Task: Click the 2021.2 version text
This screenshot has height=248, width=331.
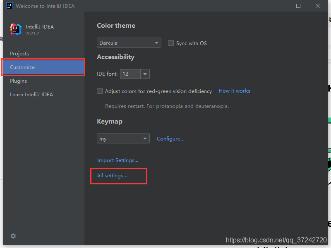Action: pos(33,33)
